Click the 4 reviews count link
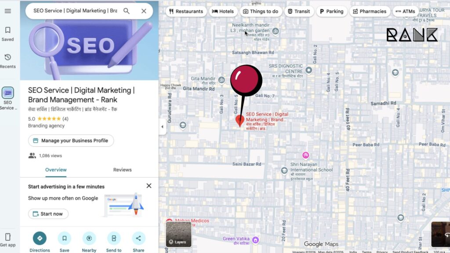This screenshot has width=450, height=253. pyautogui.click(x=65, y=119)
